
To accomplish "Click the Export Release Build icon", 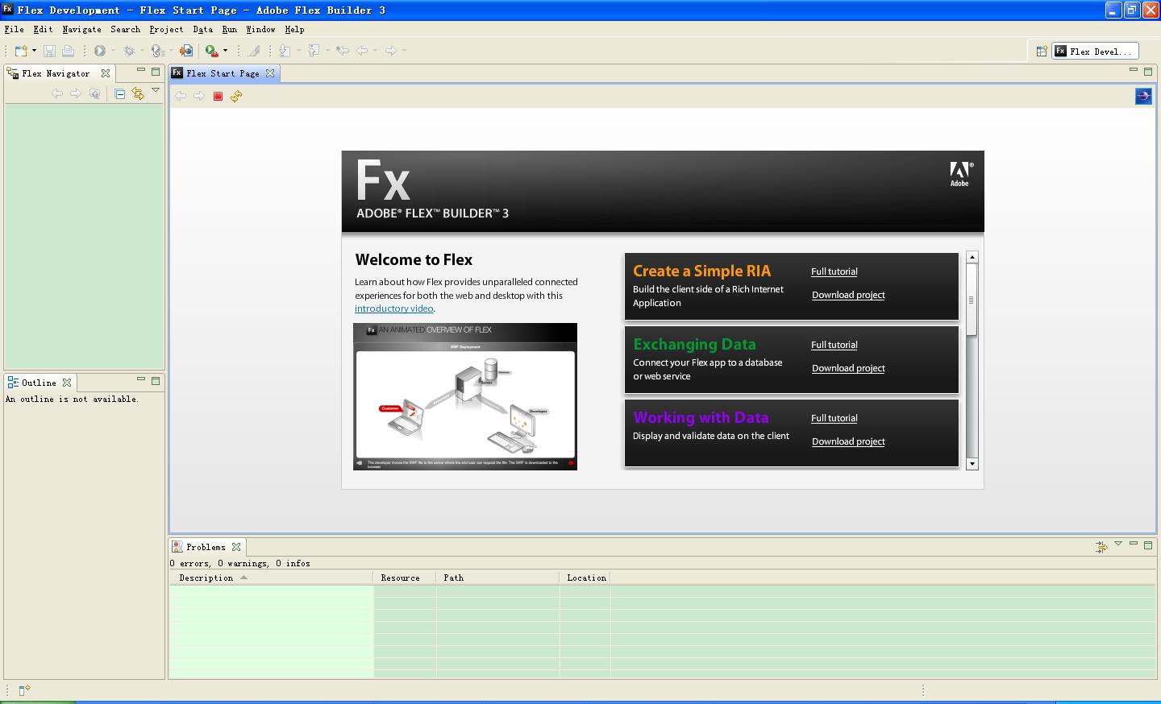I will coord(186,51).
